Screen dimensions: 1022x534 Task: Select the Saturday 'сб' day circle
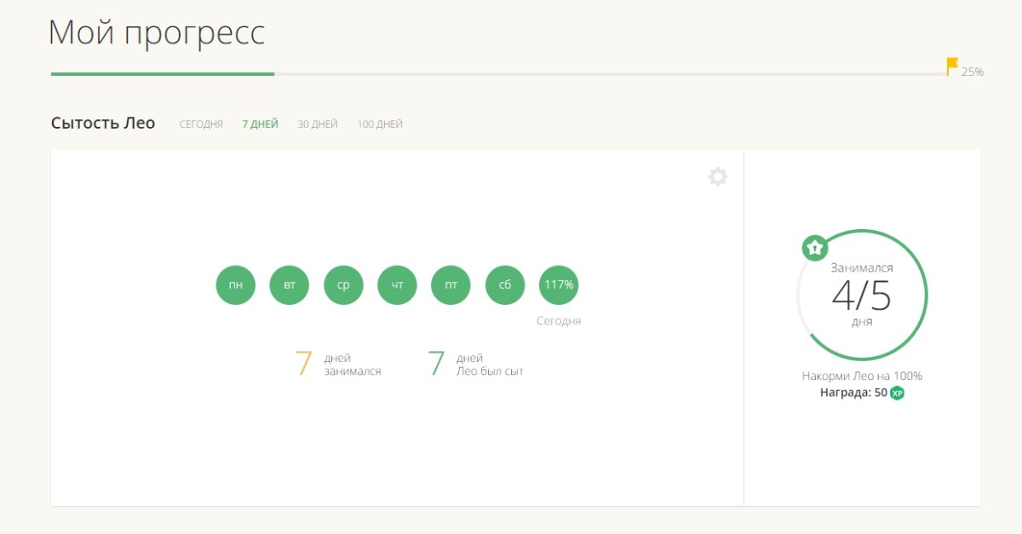click(x=505, y=284)
